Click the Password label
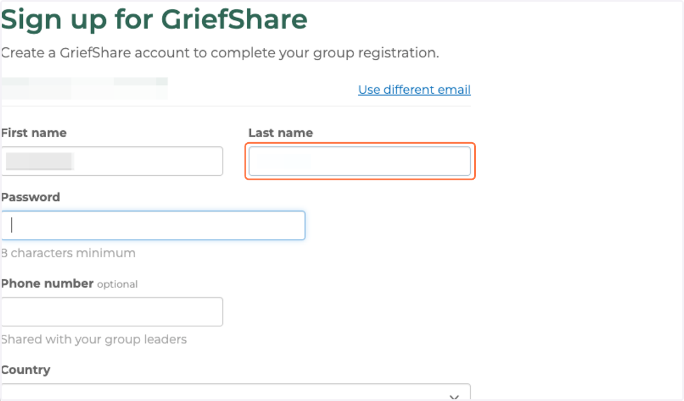The height and width of the screenshot is (401, 684). (x=30, y=197)
